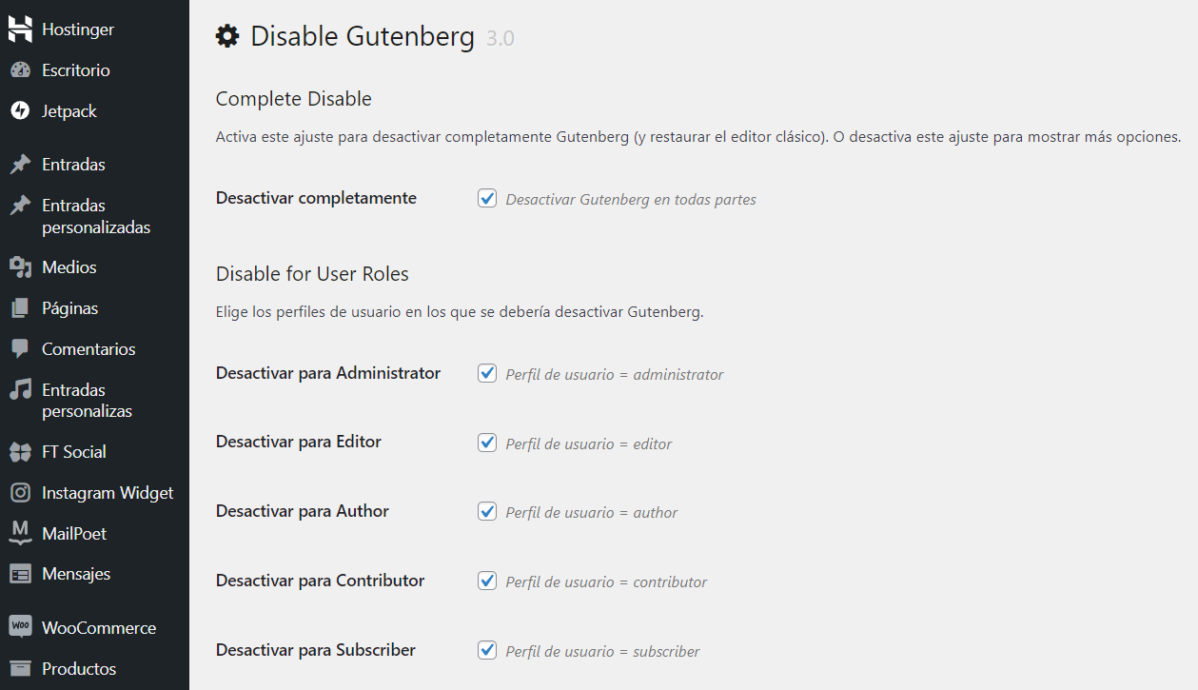Image resolution: width=1198 pixels, height=690 pixels.
Task: Select the FT Social sidebar icon
Action: (19, 451)
